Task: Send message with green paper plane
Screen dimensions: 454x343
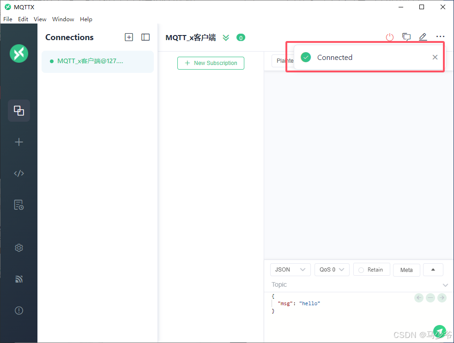Action: (x=440, y=331)
